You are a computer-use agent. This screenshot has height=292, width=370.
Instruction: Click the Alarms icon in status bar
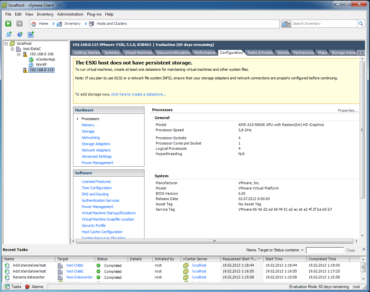[x=27, y=287]
